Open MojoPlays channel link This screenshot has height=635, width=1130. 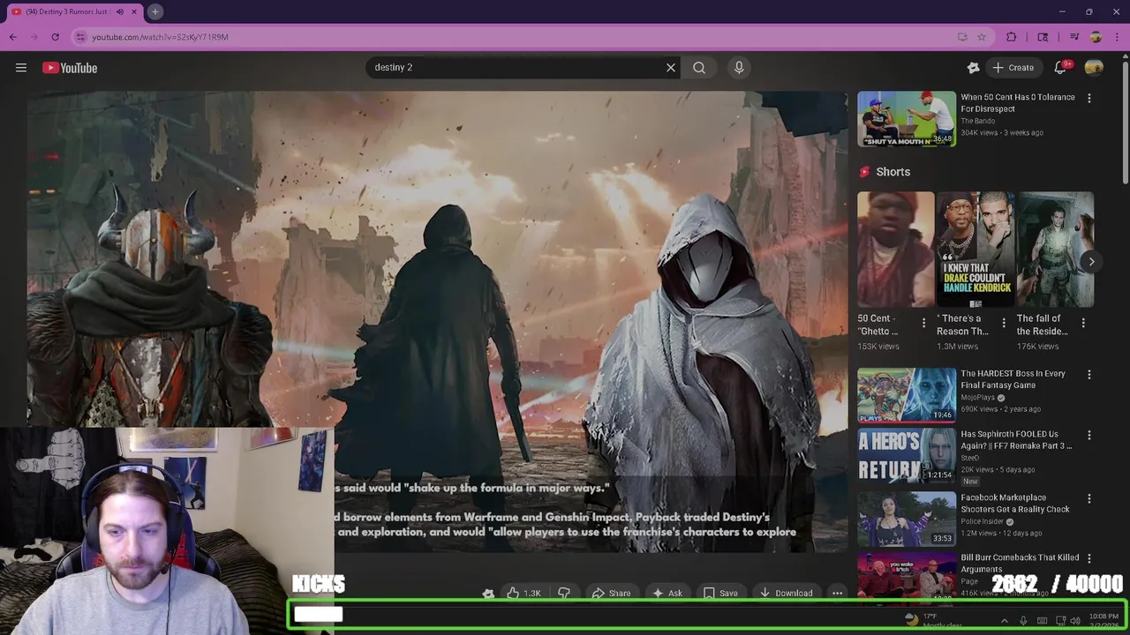(x=977, y=398)
